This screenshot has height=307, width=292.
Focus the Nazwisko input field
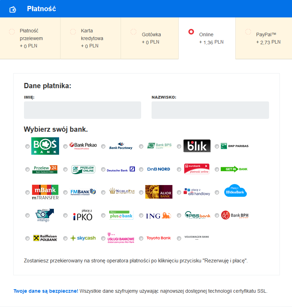(x=210, y=110)
